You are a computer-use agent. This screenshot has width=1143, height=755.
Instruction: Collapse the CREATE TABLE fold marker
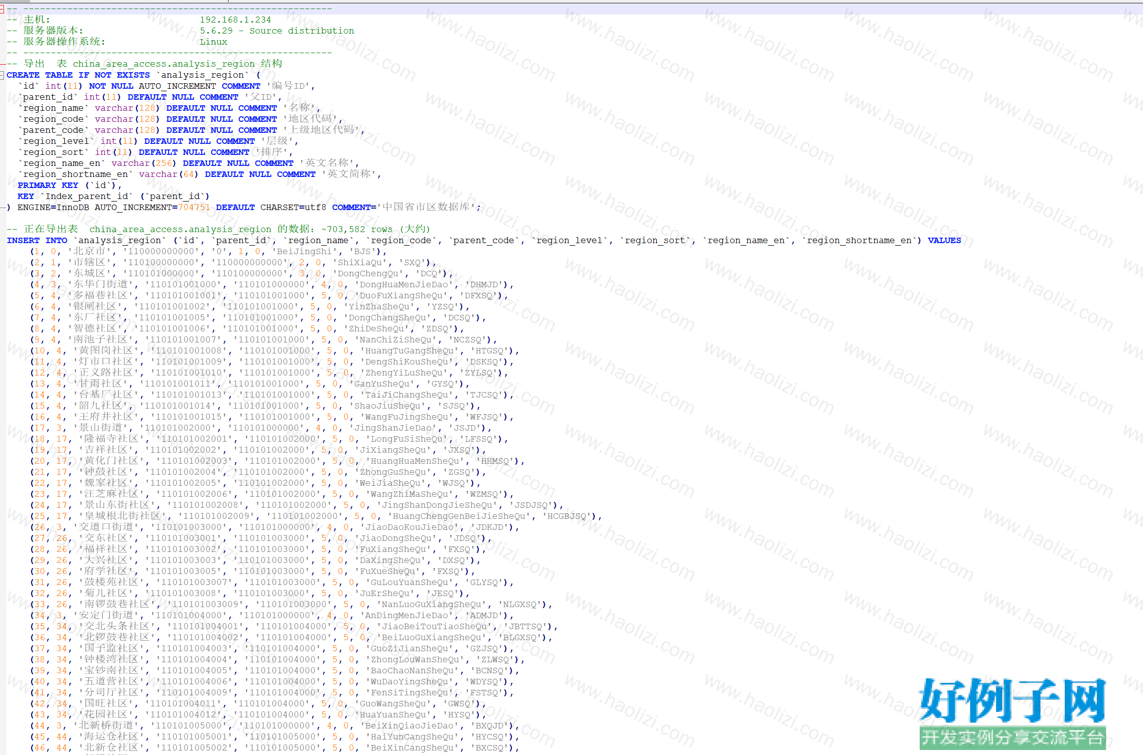2,75
